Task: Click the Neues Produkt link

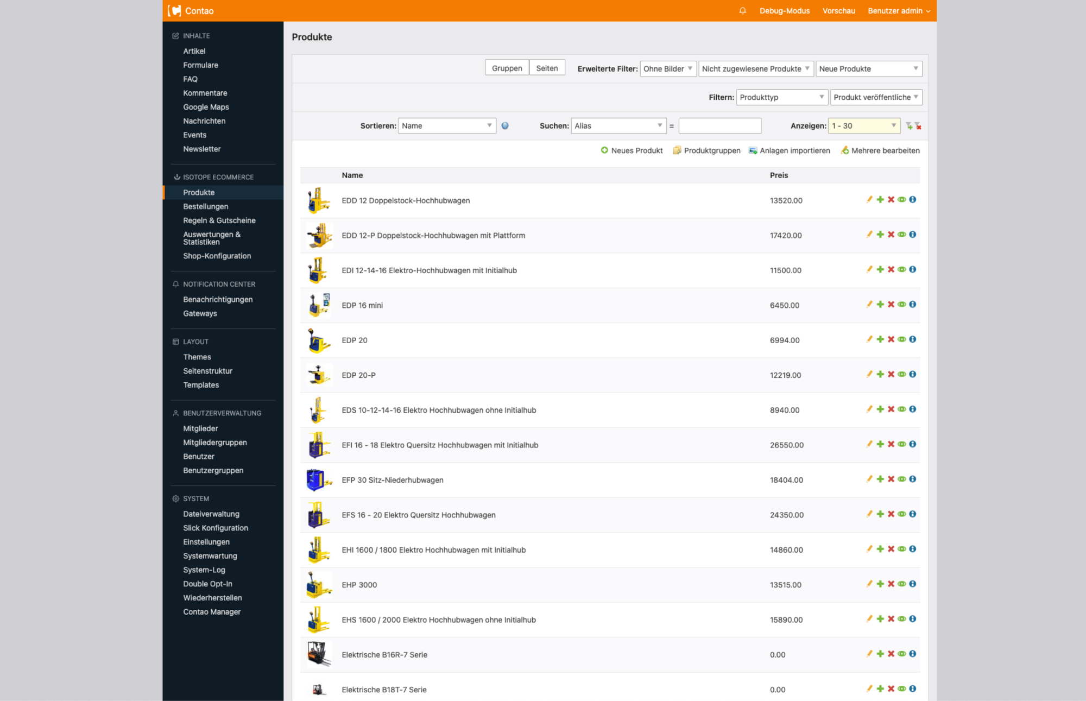Action: 632,150
